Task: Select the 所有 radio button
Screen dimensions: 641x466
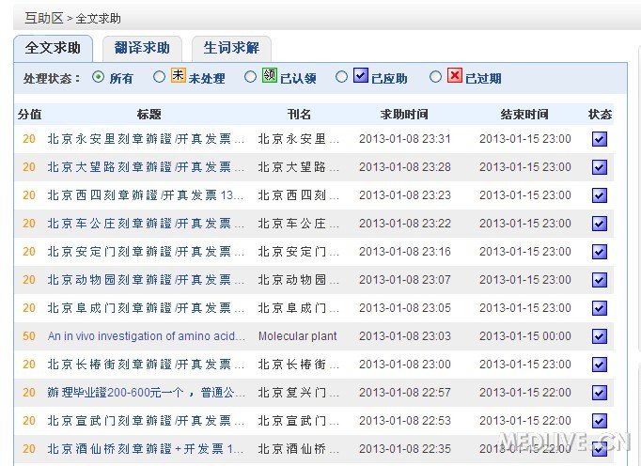Action: (x=98, y=77)
